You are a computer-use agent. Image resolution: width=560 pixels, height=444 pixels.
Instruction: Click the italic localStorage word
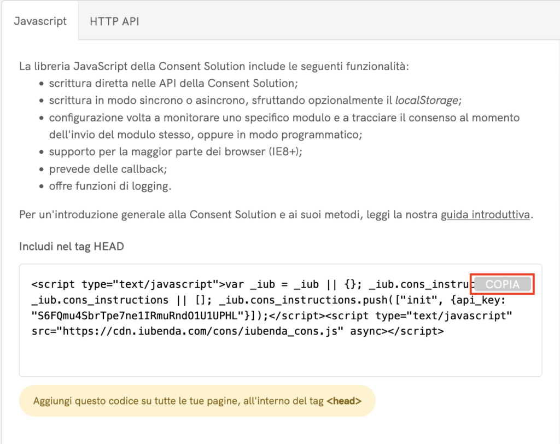coord(427,100)
